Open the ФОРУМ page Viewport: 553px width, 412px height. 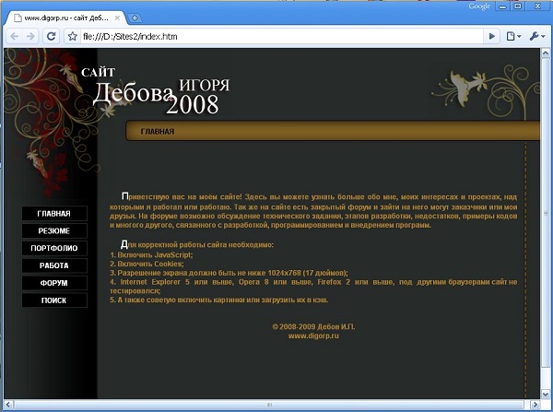pos(54,283)
